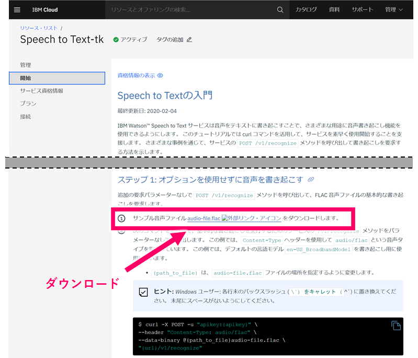Screen dimensions: 418x358
Task: Click the {path_to_file} inline code
Action: [x=175, y=273]
